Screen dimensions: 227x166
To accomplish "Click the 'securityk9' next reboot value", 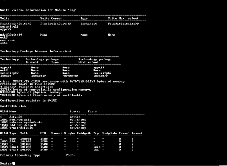I will coord(102,73).
